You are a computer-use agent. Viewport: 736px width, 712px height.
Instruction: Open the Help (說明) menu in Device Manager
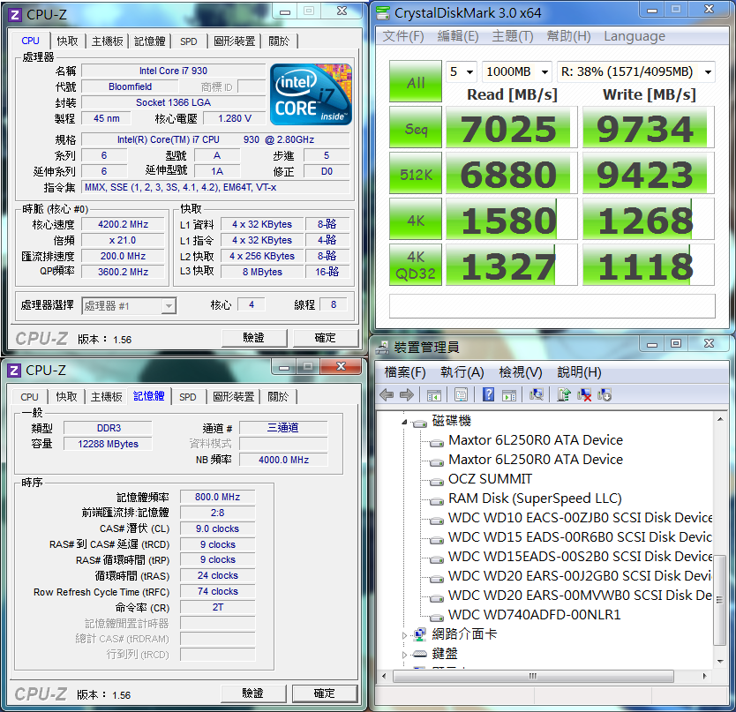579,372
